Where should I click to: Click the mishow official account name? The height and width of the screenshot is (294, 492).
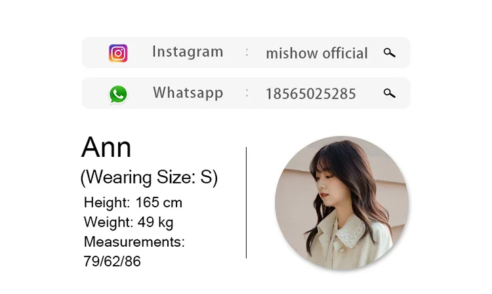(x=317, y=53)
